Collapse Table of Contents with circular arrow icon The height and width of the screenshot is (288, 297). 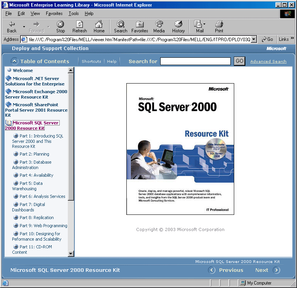click(x=15, y=61)
